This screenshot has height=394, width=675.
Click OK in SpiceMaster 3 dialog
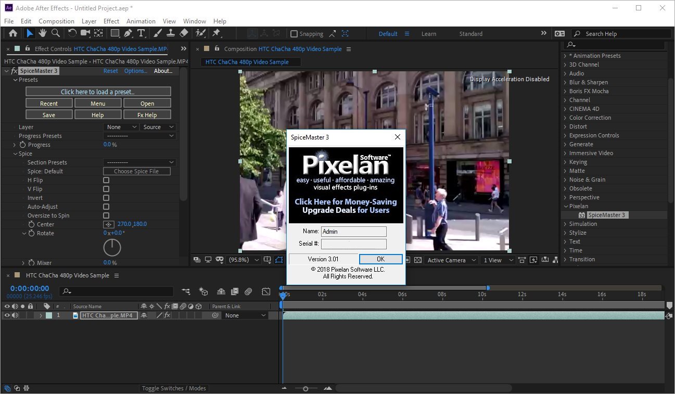point(380,259)
